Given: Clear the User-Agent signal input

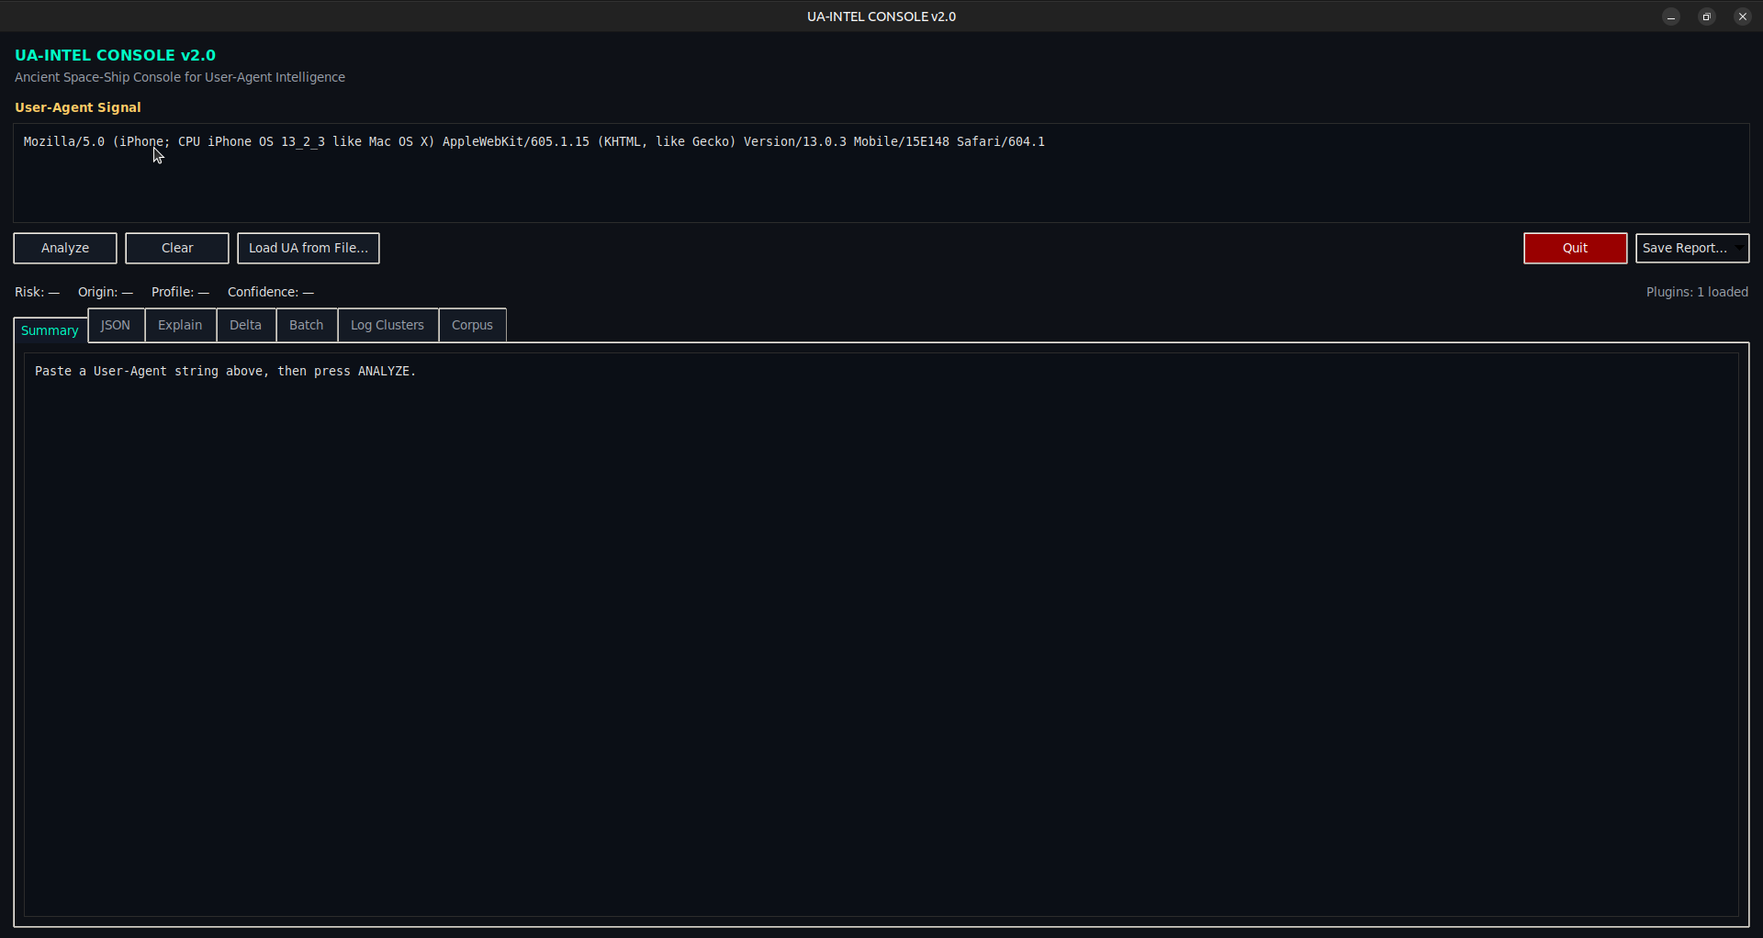Looking at the screenshot, I should tap(176, 248).
